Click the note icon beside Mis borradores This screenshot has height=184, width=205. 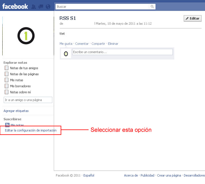(6, 86)
